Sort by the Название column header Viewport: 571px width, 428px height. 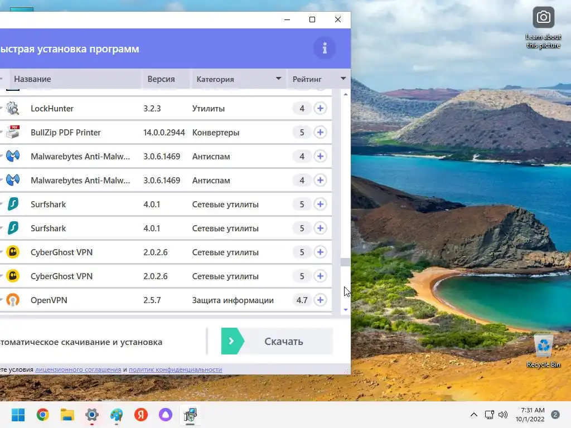(32, 79)
